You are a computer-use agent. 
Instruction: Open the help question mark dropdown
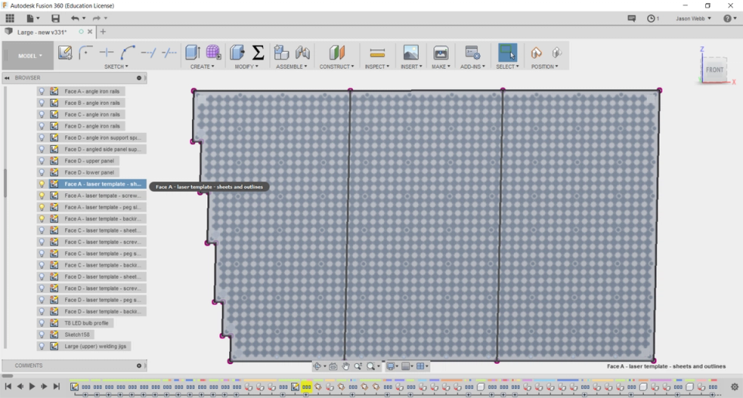(730, 19)
